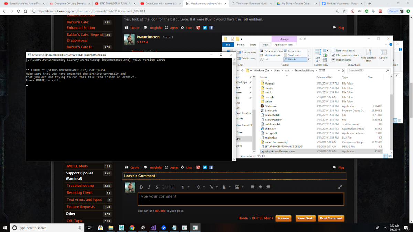Open the link insert dropdown
Viewport: 413px width, 232px height.
[x=213, y=187]
